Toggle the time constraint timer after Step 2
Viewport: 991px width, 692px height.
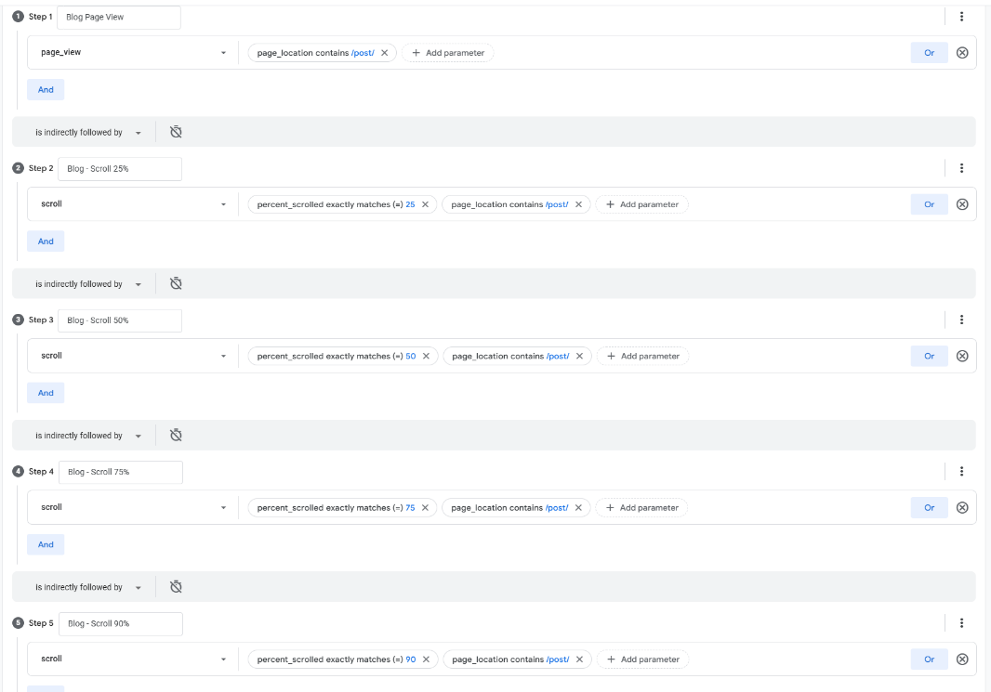pos(176,283)
